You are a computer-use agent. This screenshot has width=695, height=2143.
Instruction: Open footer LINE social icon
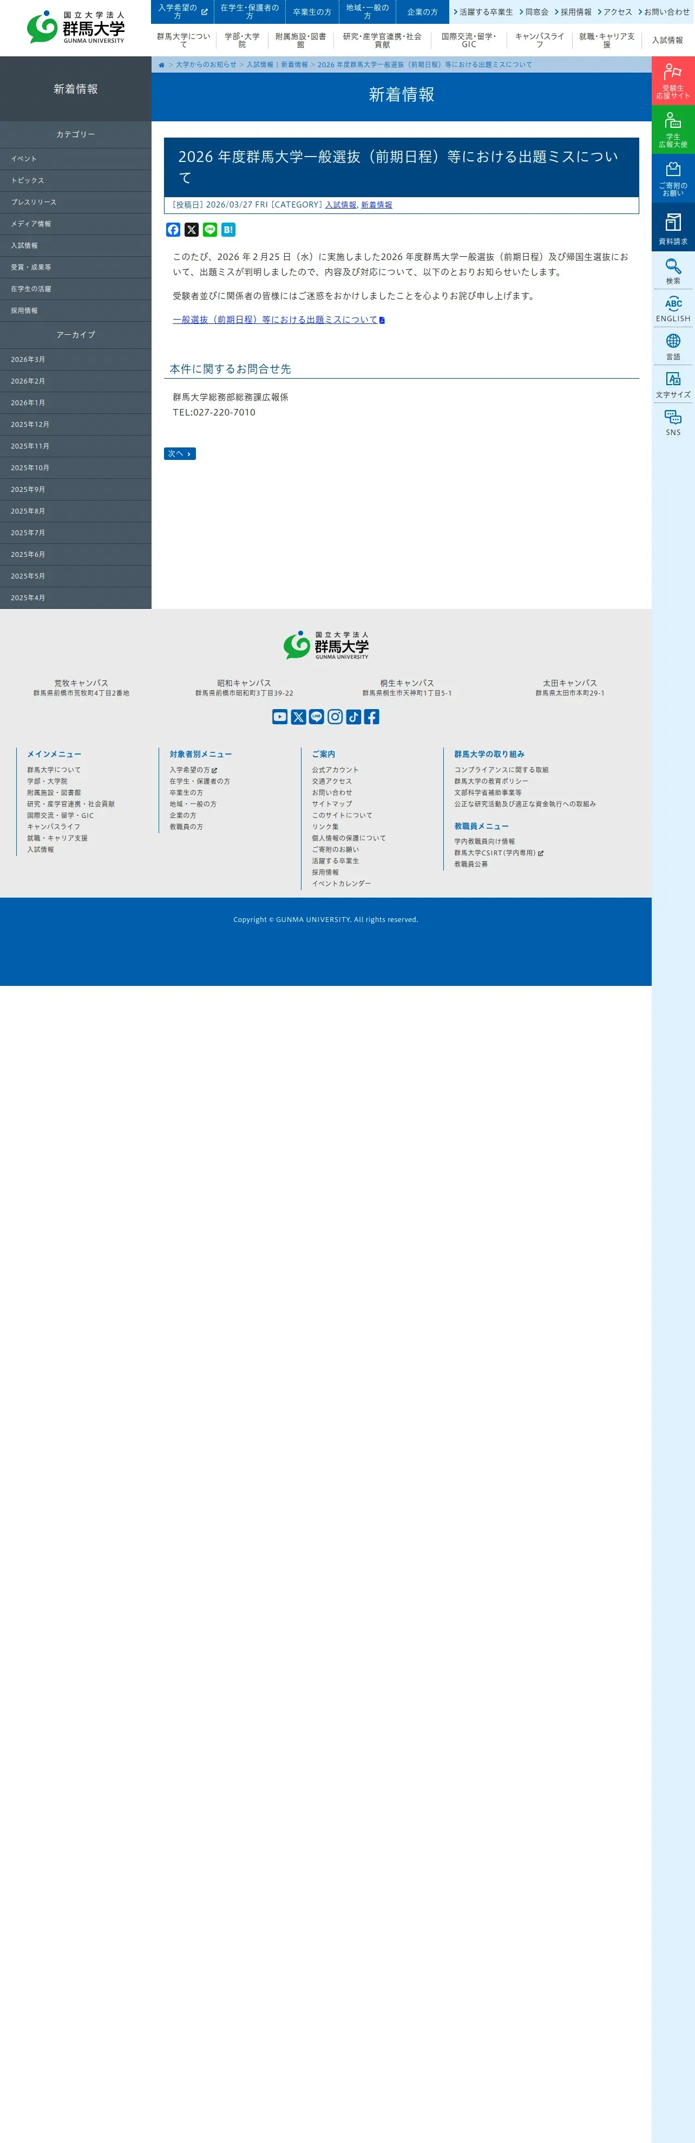pos(317,716)
